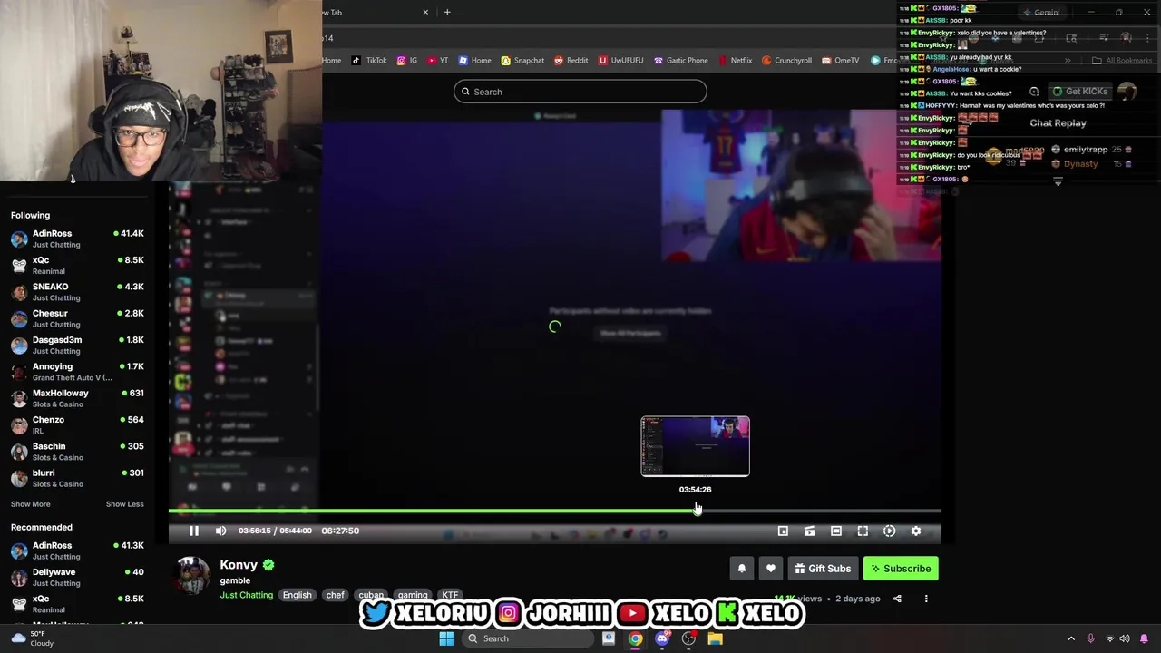Click in the Kick search field
The image size is (1161, 653).
580,92
